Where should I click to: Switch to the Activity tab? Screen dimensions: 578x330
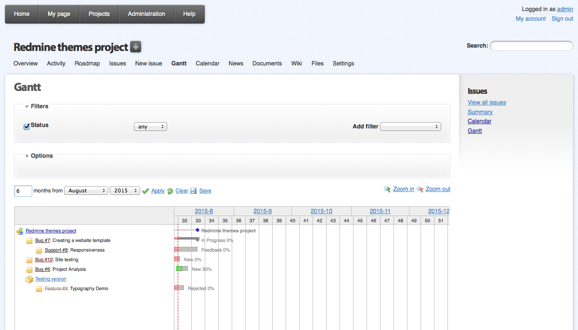[x=56, y=63]
